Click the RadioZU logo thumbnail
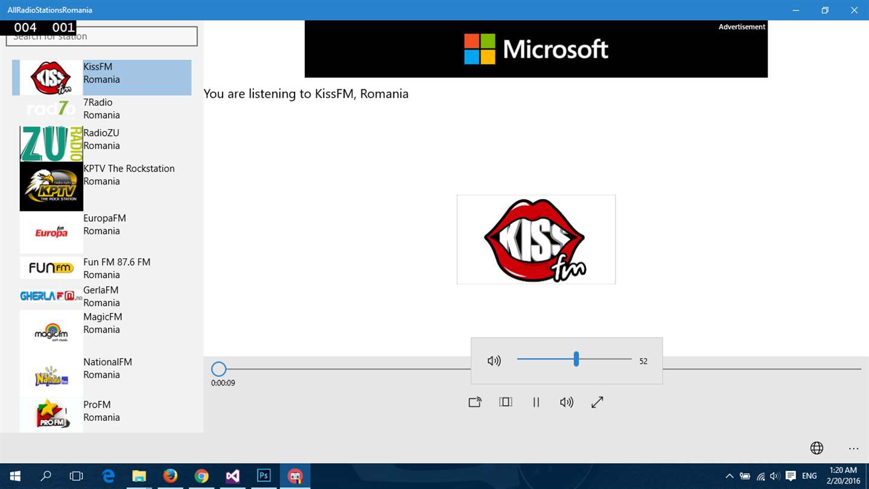 [51, 144]
